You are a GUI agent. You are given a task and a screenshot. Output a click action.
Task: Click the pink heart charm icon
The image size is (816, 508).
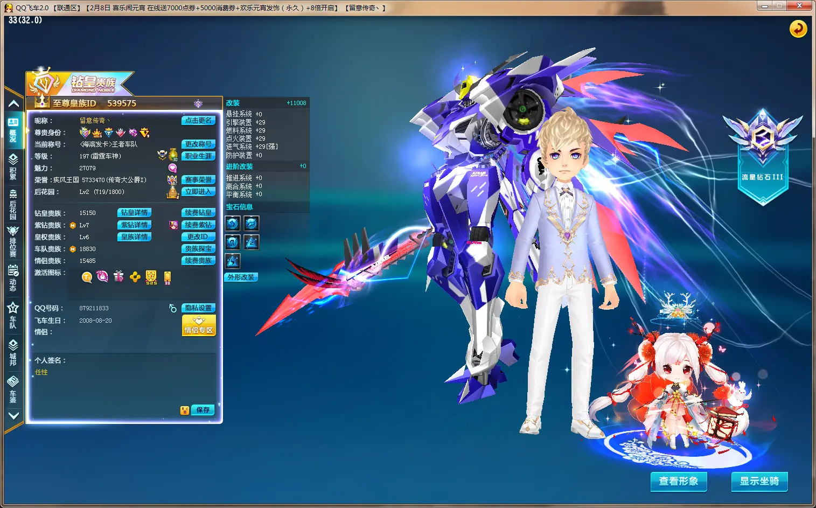pyautogui.click(x=173, y=168)
